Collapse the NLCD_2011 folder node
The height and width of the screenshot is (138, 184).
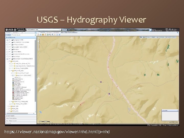coord(8,61)
